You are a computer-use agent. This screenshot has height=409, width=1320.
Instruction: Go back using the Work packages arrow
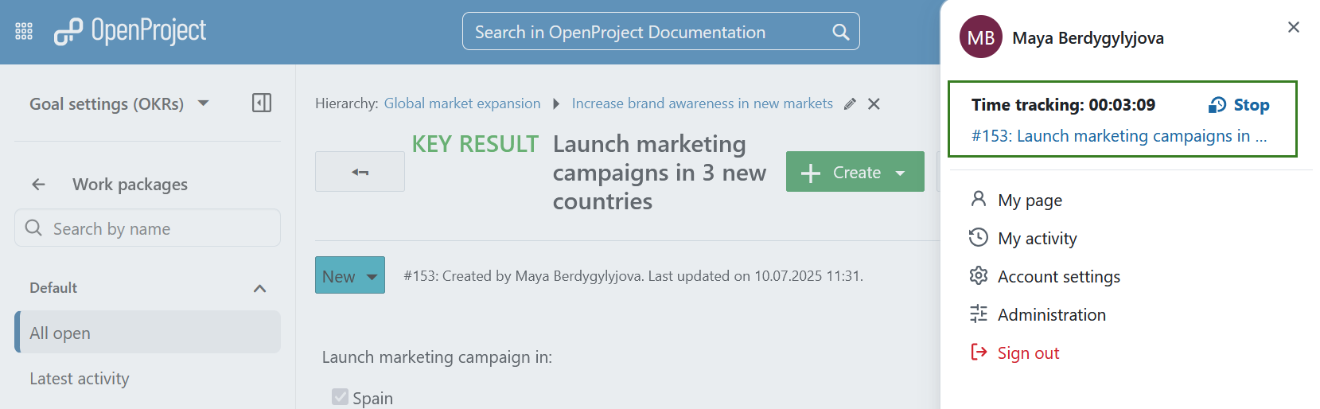[38, 185]
